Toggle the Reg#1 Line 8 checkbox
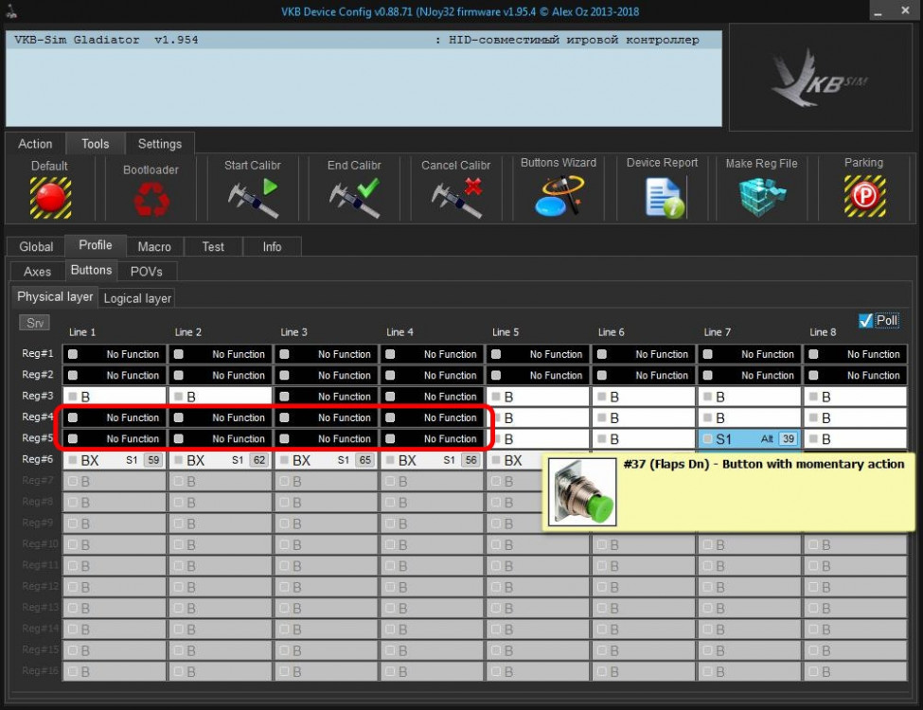 [x=813, y=354]
